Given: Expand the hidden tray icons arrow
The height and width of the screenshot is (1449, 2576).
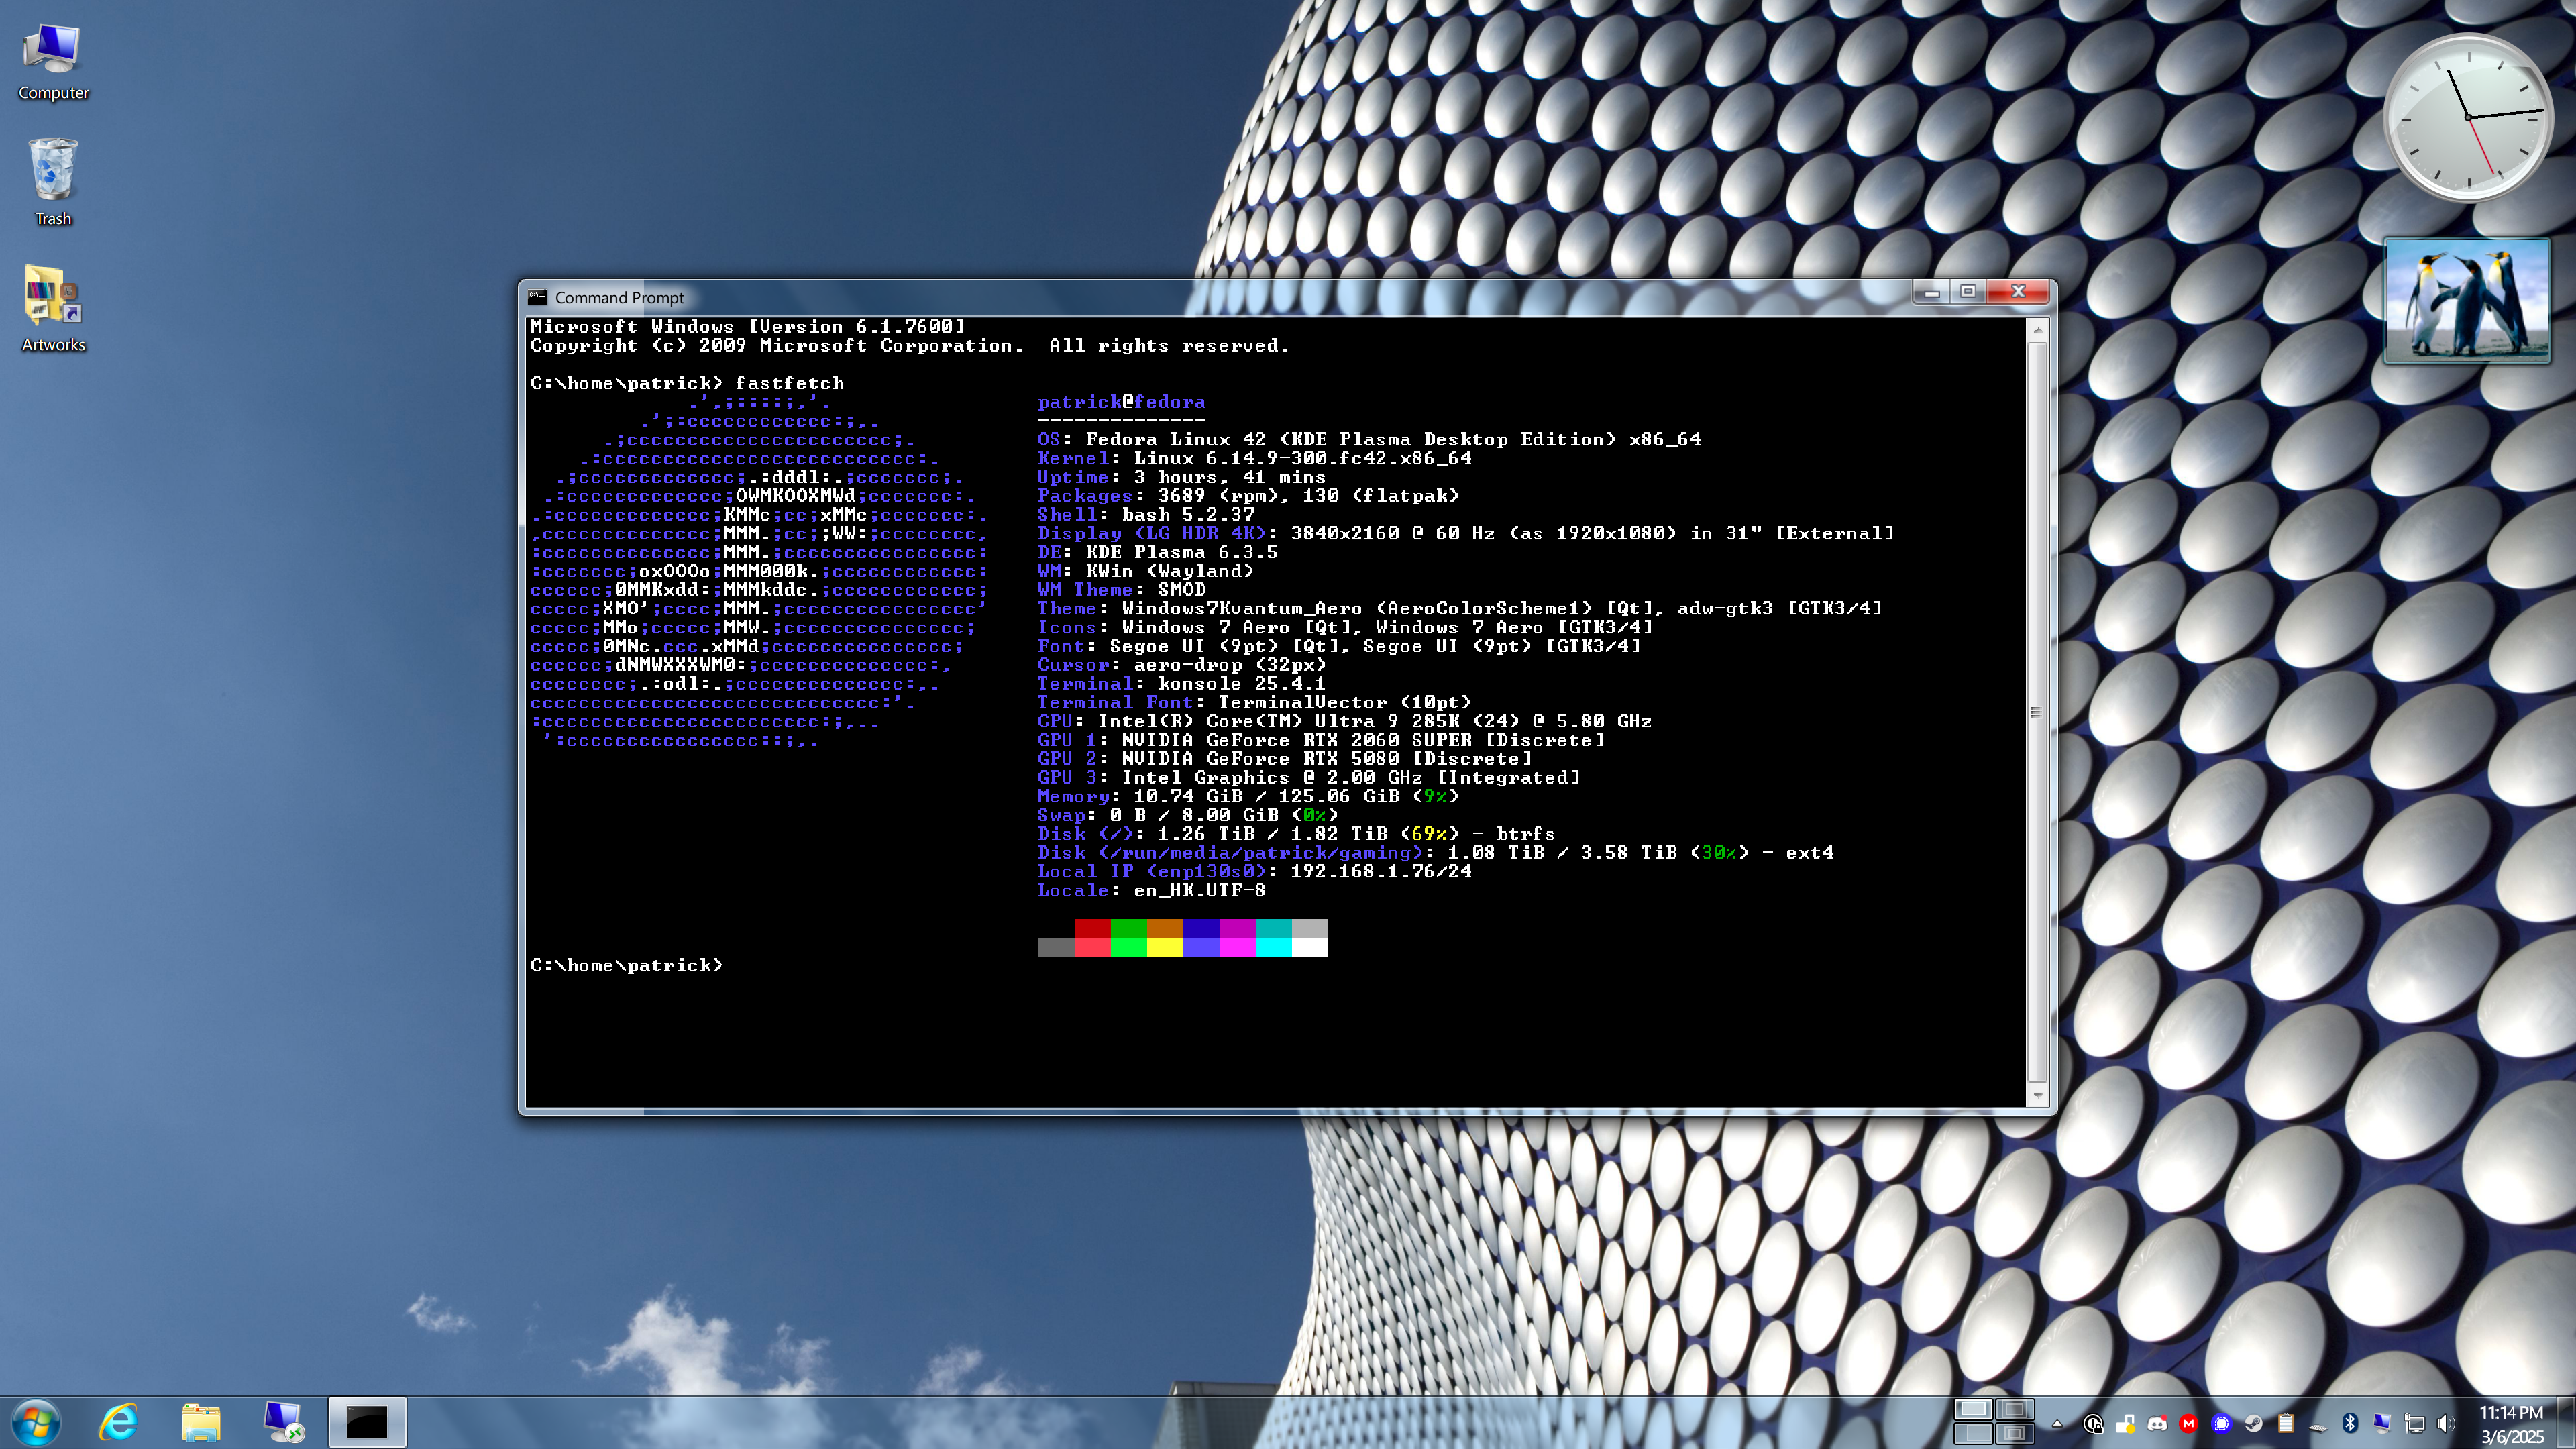Looking at the screenshot, I should [x=2057, y=1423].
